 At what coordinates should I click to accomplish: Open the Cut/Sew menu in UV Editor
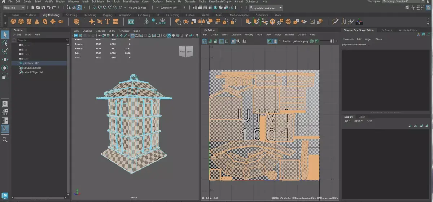click(236, 35)
